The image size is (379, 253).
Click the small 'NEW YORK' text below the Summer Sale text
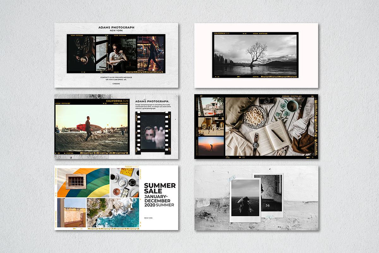coord(148,218)
